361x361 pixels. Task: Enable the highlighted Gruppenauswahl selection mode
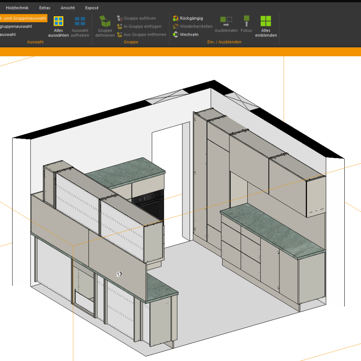pos(23,18)
